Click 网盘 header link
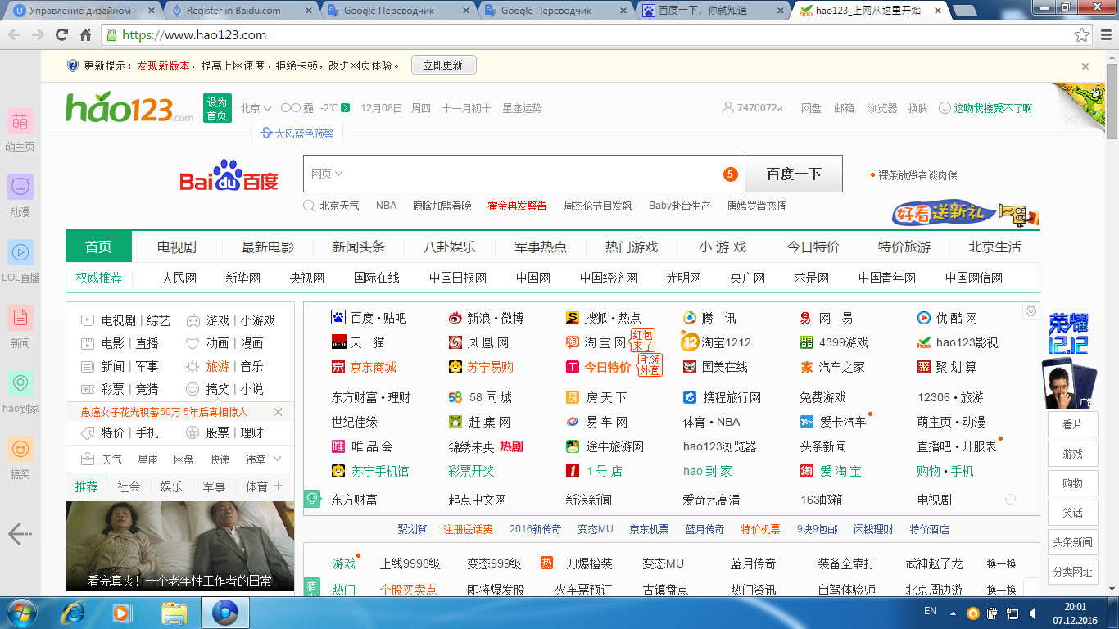Screen dimensions: 1119x629 [x=811, y=108]
